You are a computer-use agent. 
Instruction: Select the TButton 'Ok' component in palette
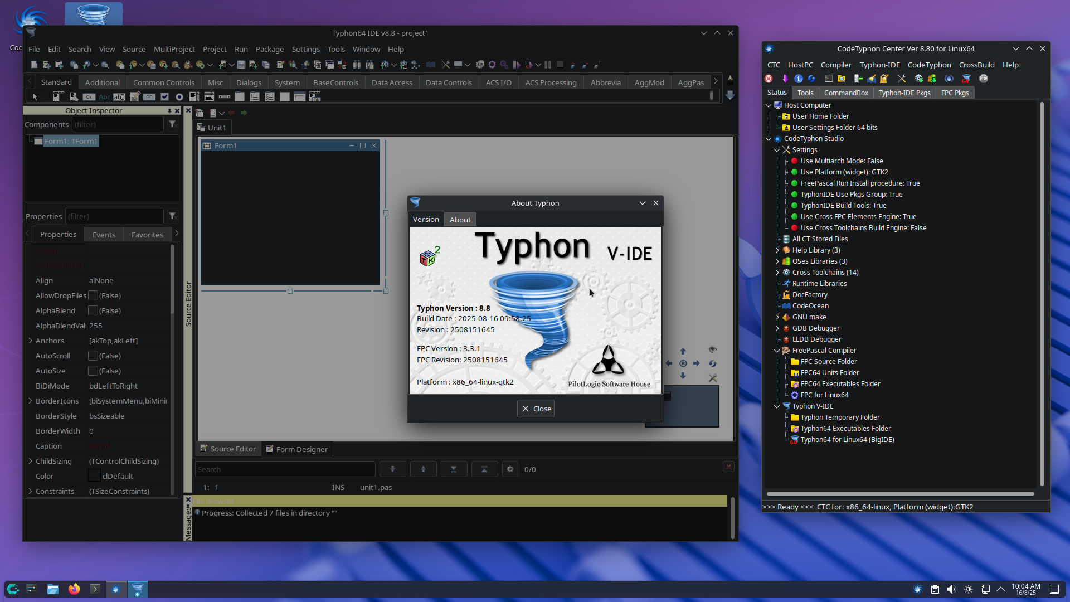point(89,97)
